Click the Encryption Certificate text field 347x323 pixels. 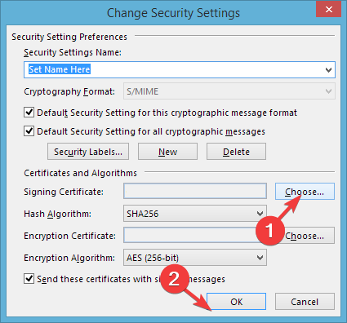click(195, 236)
